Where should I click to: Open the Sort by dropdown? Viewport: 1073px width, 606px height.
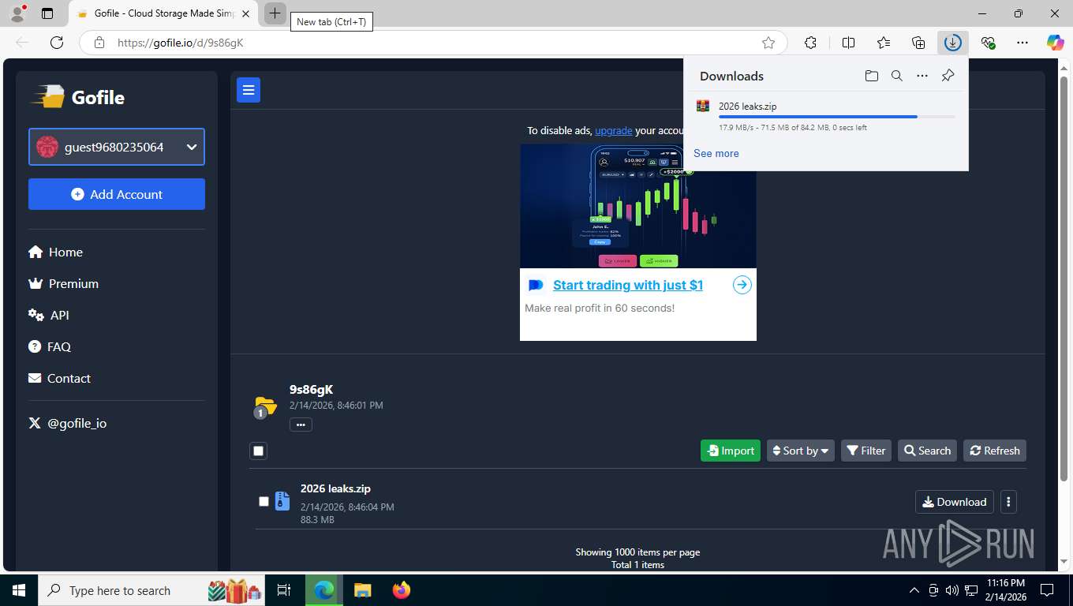(801, 451)
